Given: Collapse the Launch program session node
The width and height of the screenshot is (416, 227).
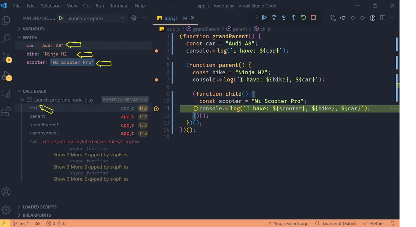Looking at the screenshot, I should click(22, 100).
